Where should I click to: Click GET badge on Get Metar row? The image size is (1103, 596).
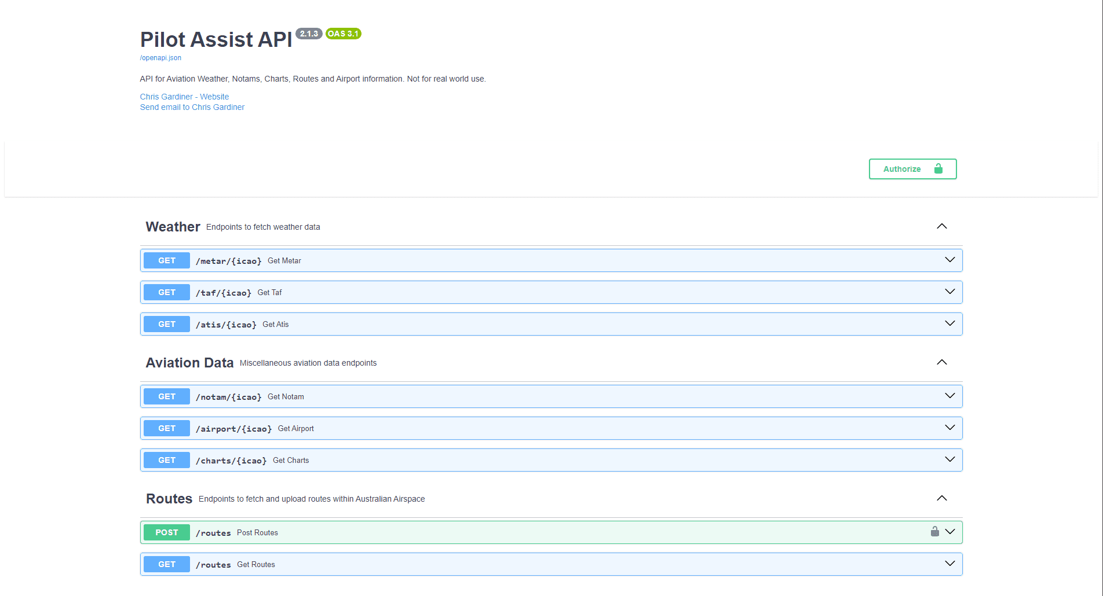[167, 260]
